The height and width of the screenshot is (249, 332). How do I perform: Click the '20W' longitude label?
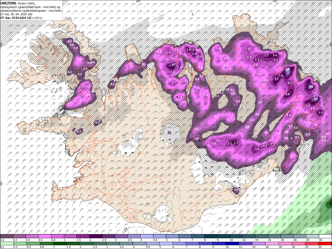138,1
